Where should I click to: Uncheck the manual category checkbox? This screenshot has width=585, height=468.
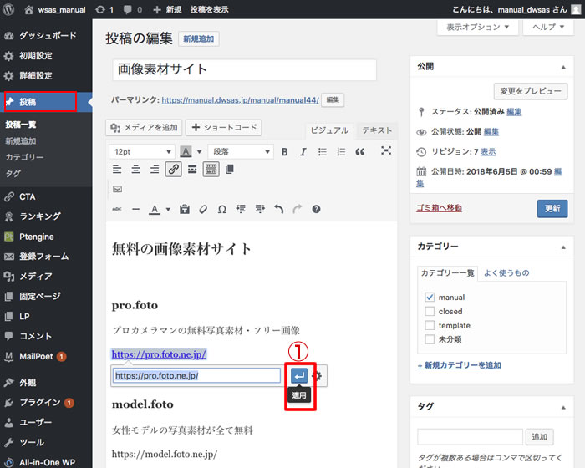(x=430, y=298)
